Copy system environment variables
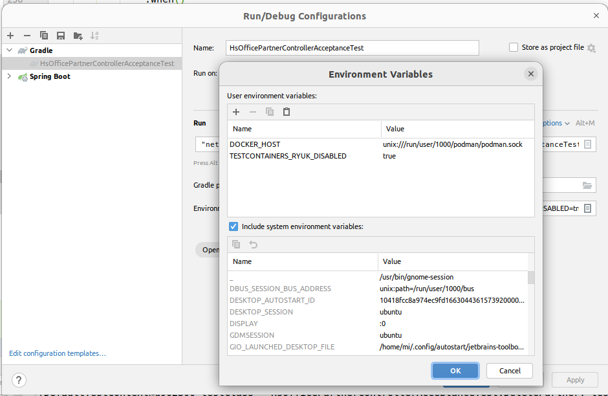Image resolution: width=608 pixels, height=396 pixels. [x=236, y=245]
